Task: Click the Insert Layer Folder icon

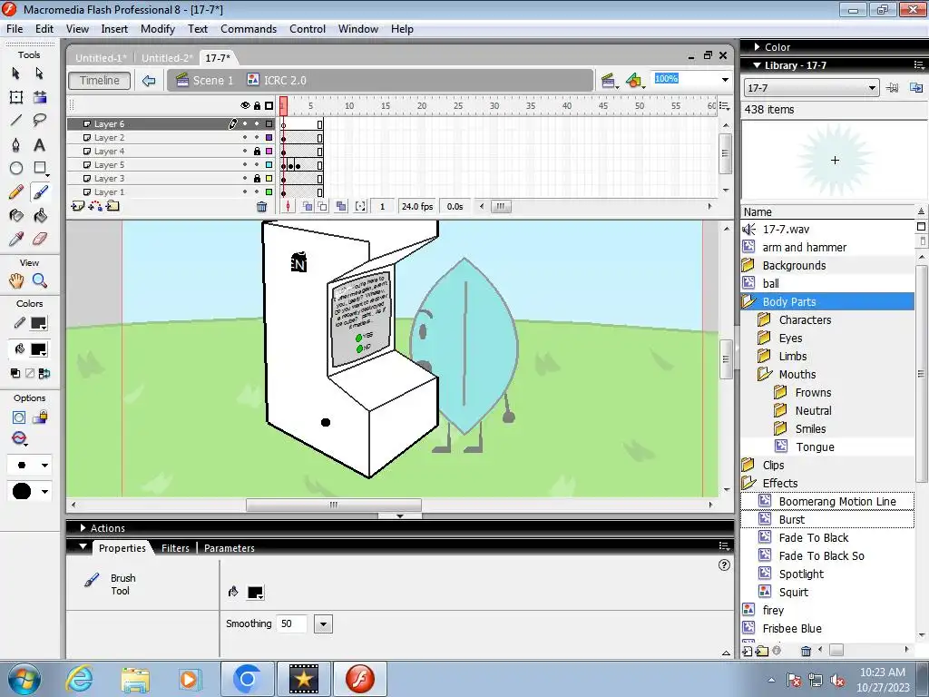Action: tap(112, 206)
